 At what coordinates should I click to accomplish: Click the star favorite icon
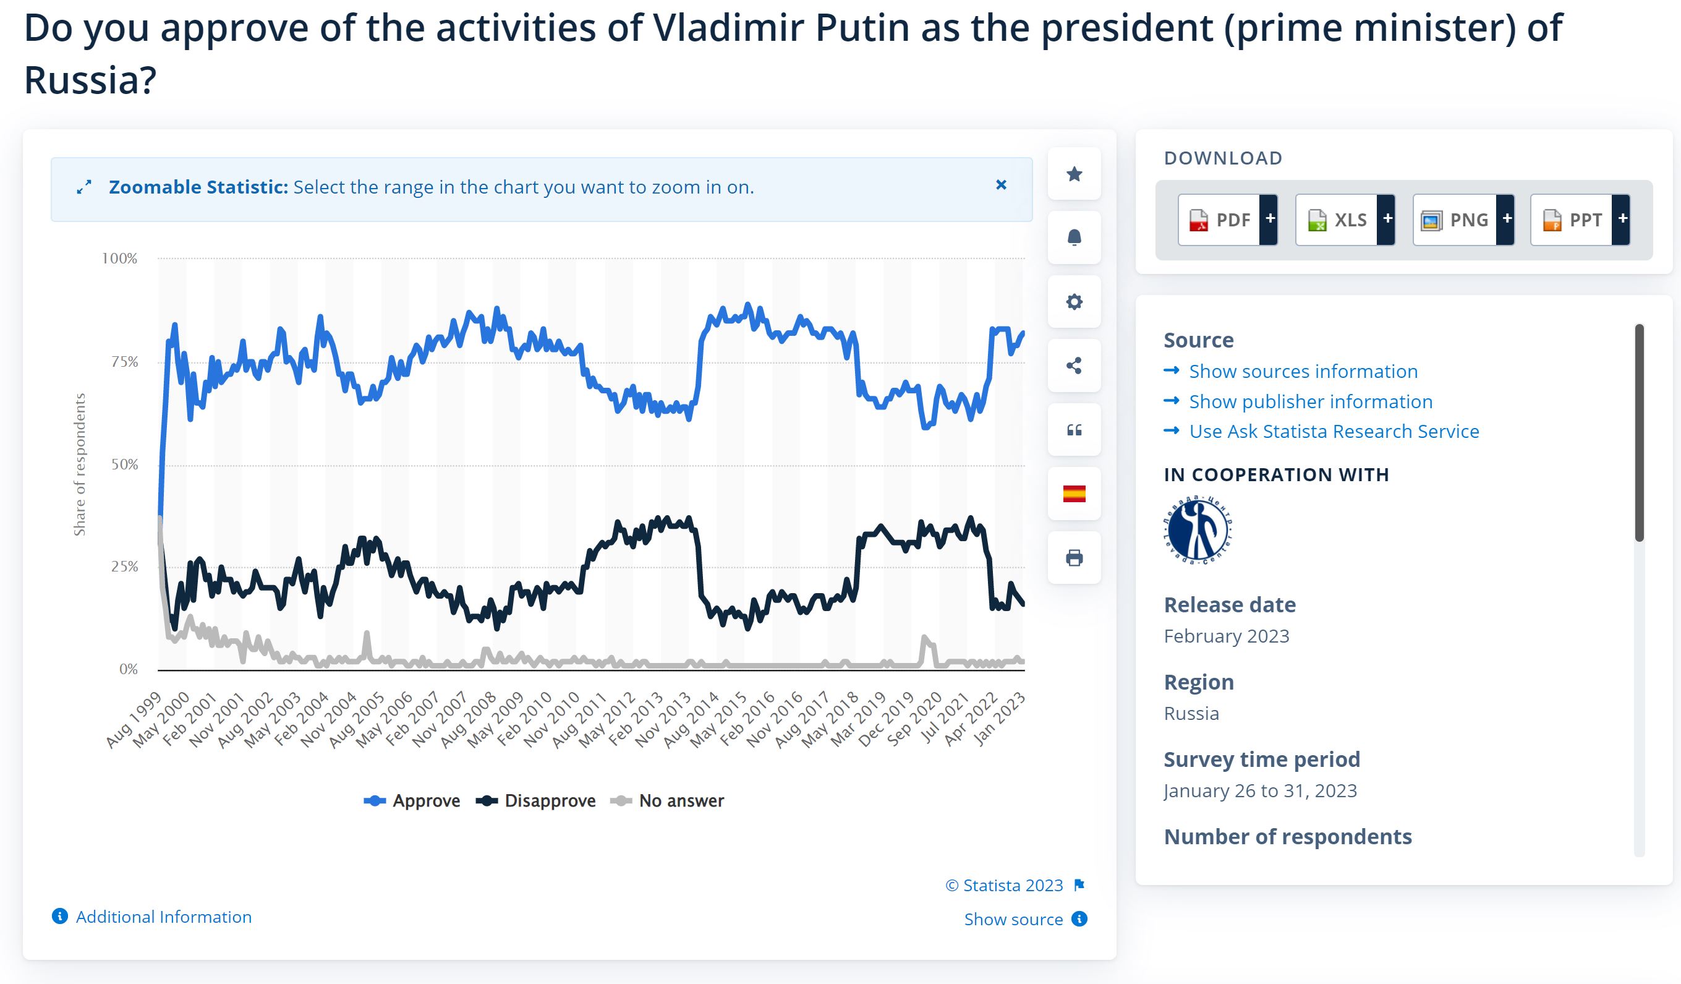tap(1074, 174)
